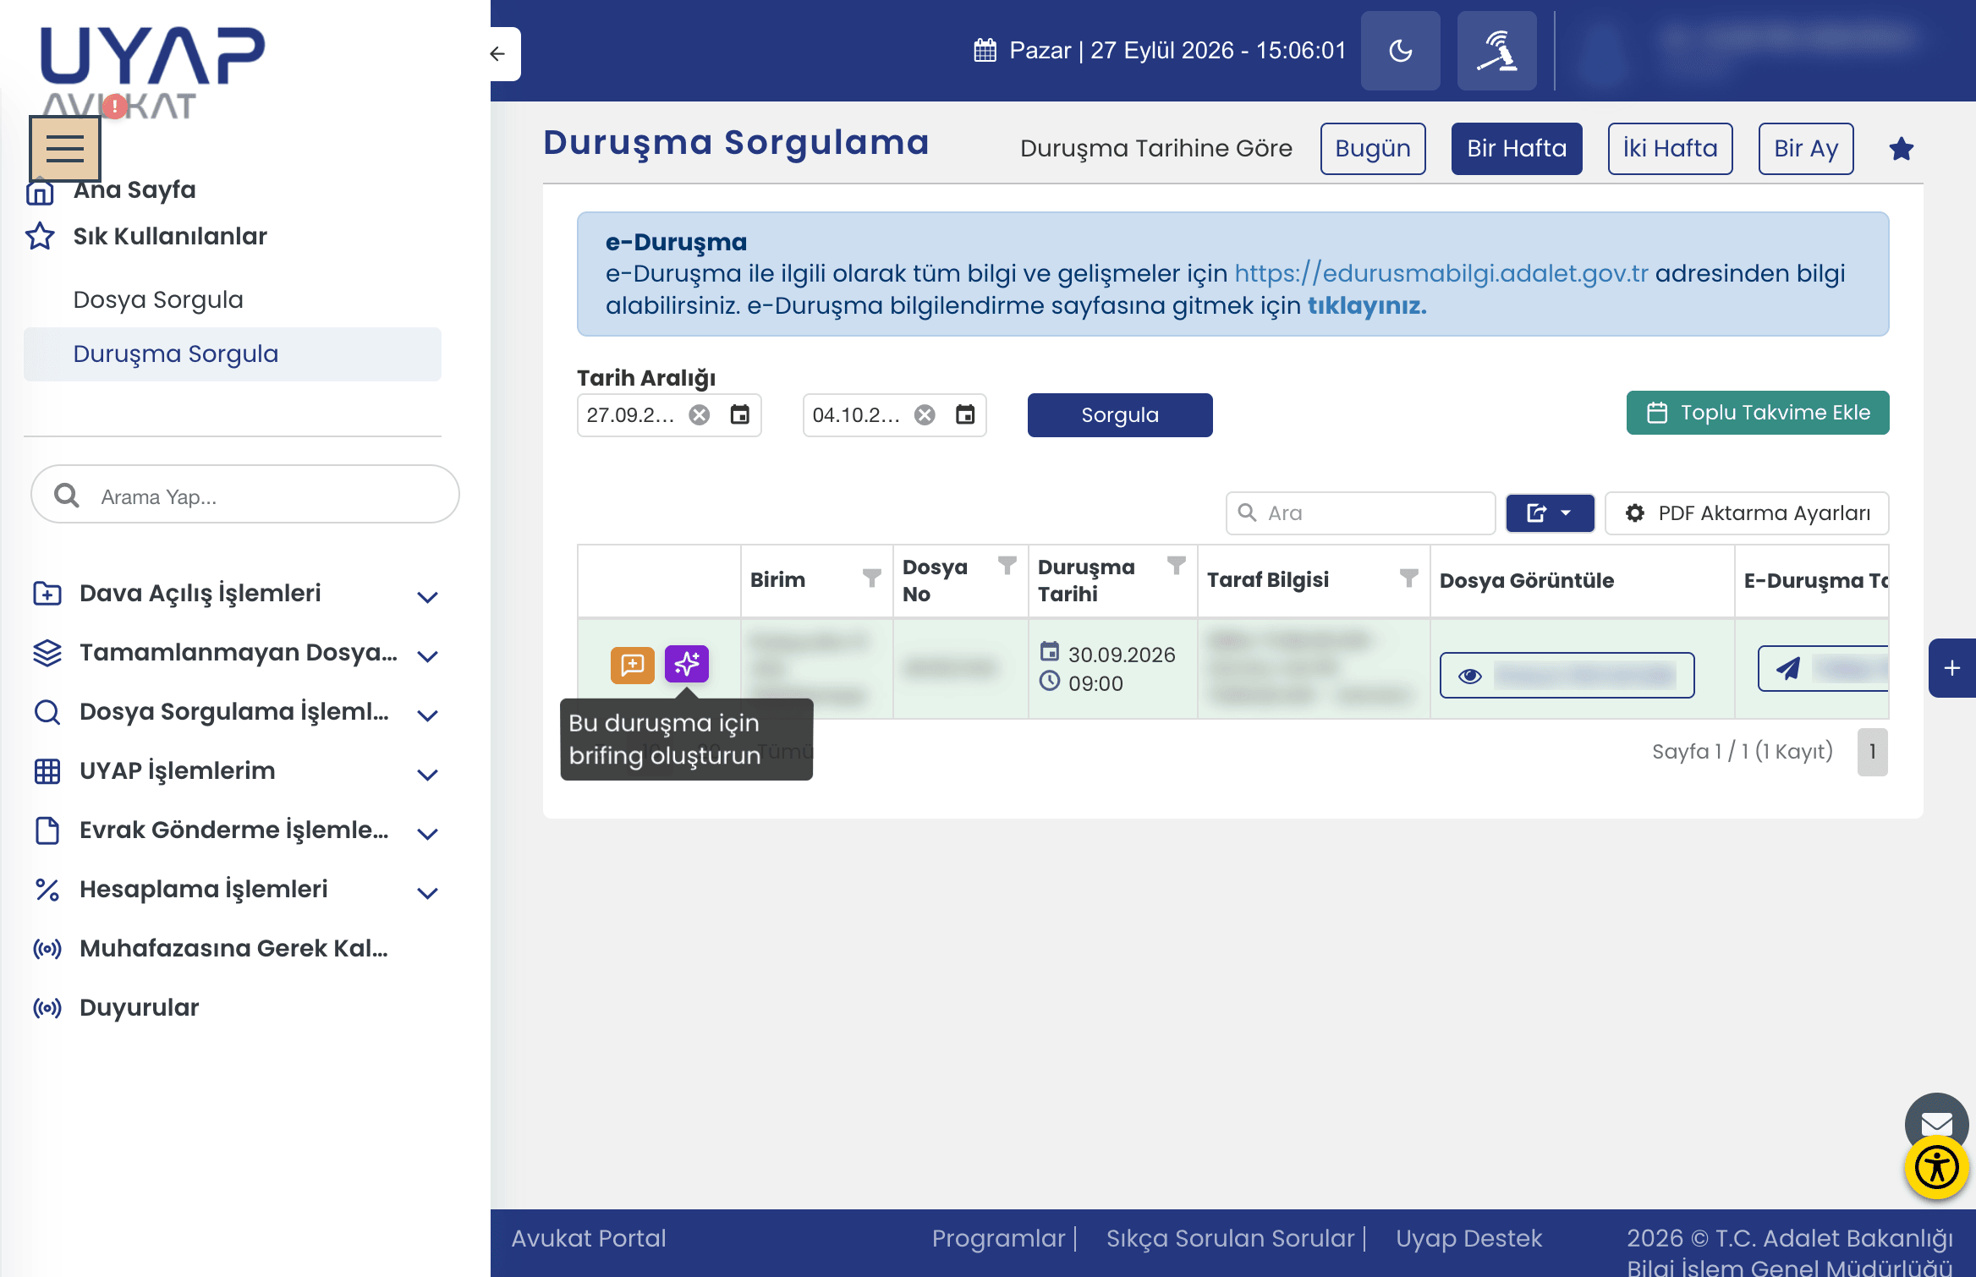
Task: Open the hamburger menu icon
Action: pyautogui.click(x=65, y=149)
